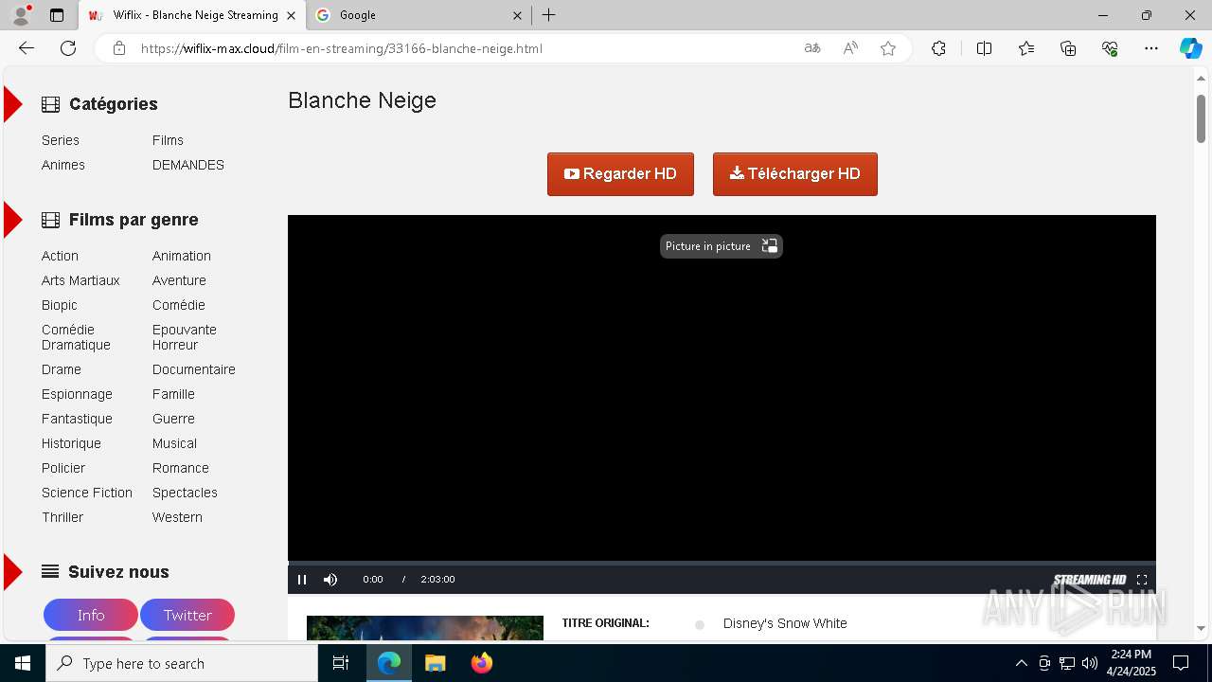Browse the Fantastique genre
This screenshot has width=1212, height=682.
pyautogui.click(x=77, y=419)
